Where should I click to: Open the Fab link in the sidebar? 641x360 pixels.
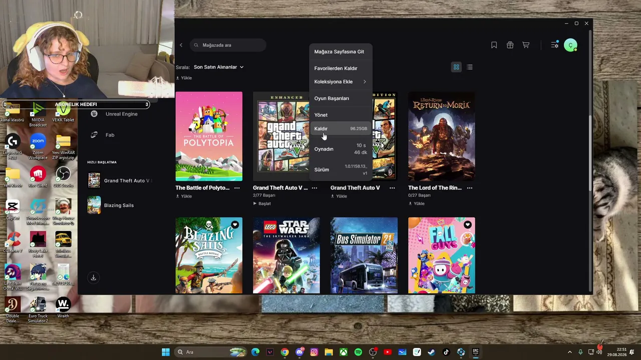pos(110,135)
